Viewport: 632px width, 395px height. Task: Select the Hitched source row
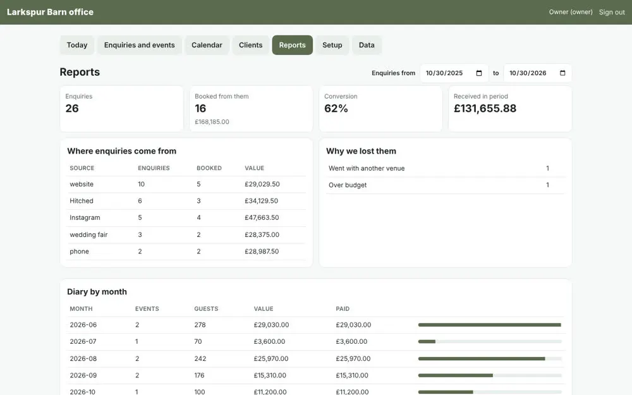click(186, 201)
